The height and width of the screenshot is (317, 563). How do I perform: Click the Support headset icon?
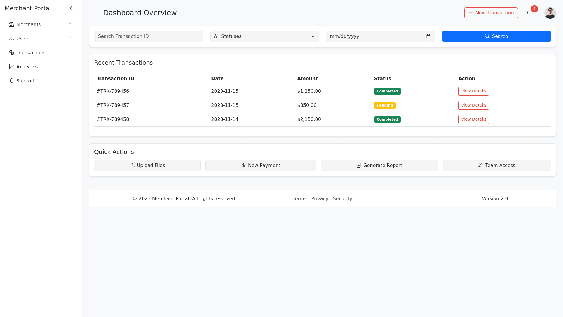coord(12,81)
